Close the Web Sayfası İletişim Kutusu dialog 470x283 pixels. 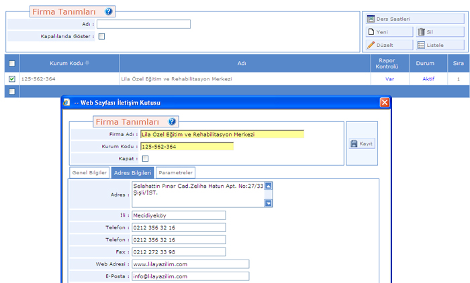(385, 103)
